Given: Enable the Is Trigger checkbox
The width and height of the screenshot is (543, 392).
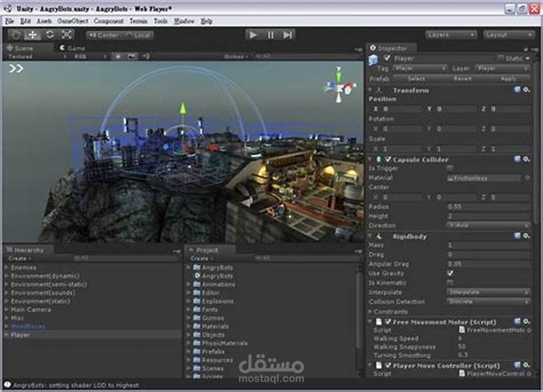Looking at the screenshot, I should point(450,168).
